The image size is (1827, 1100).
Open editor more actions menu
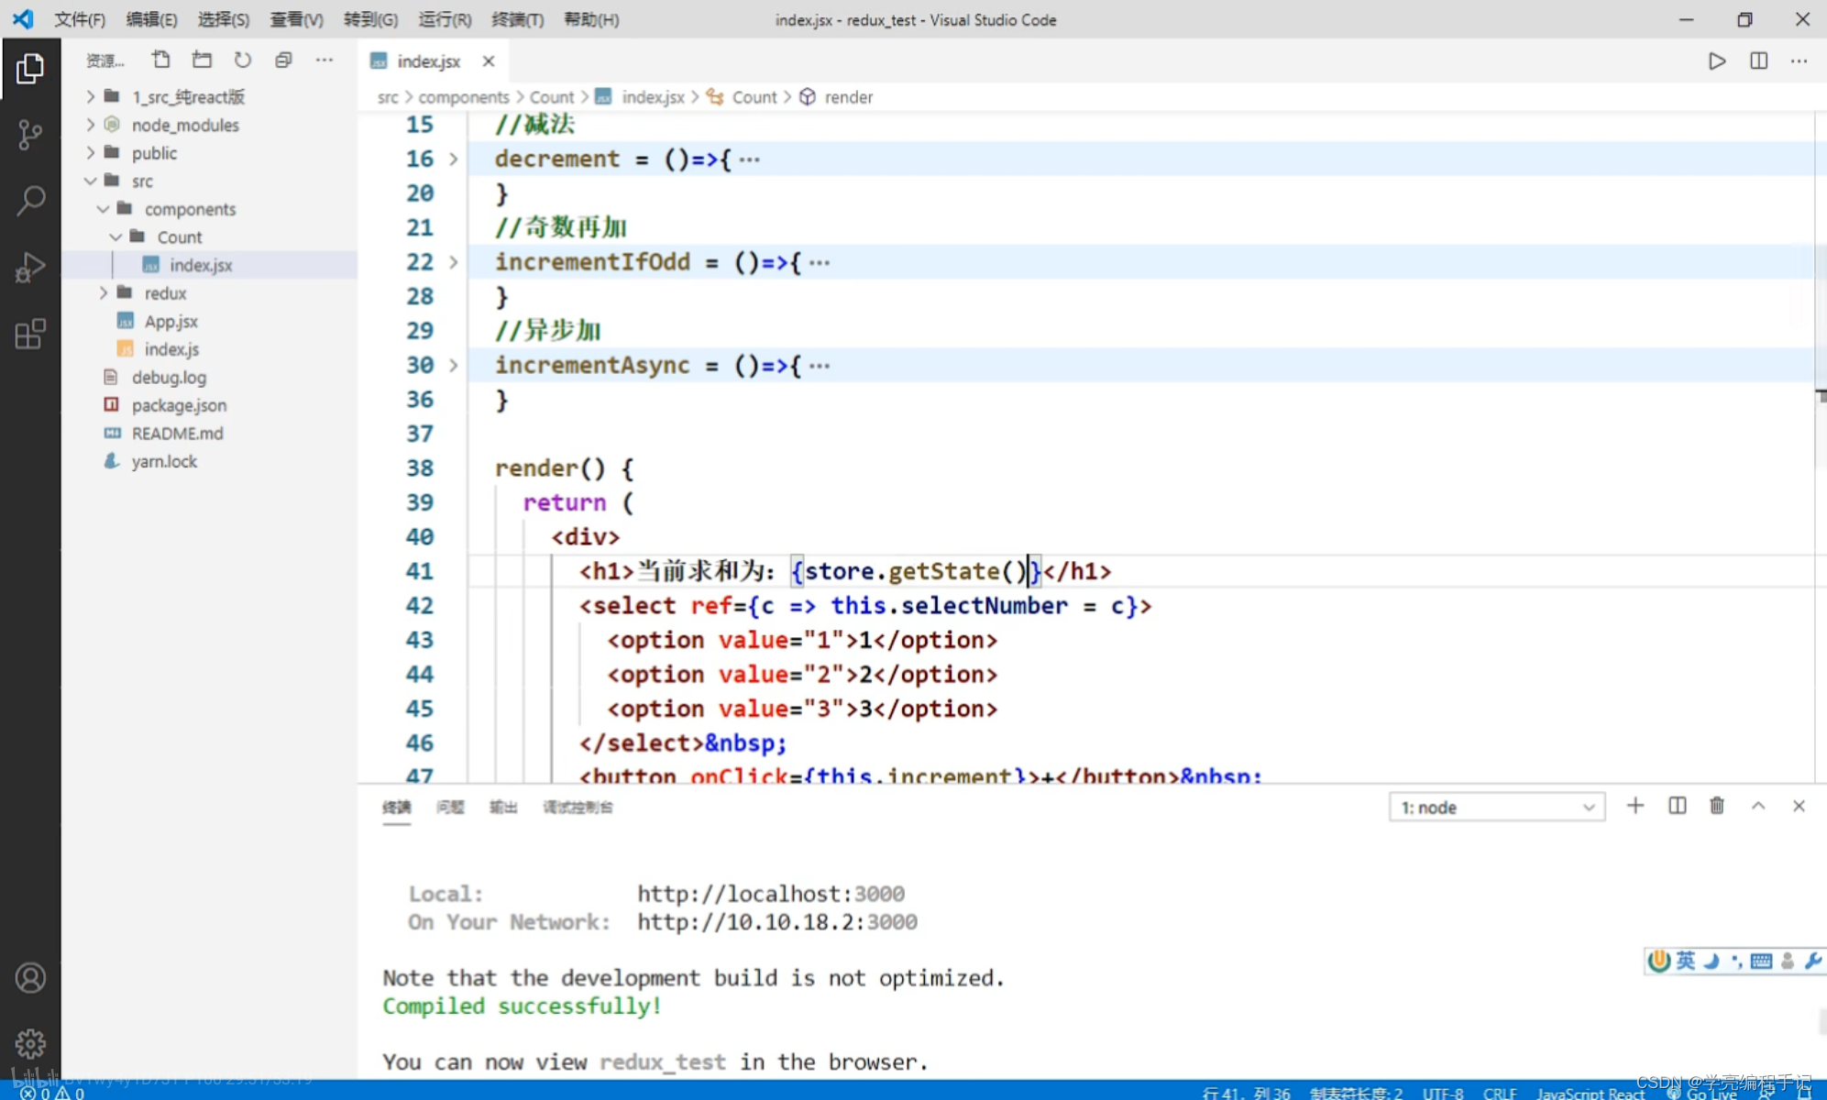[x=1799, y=61]
